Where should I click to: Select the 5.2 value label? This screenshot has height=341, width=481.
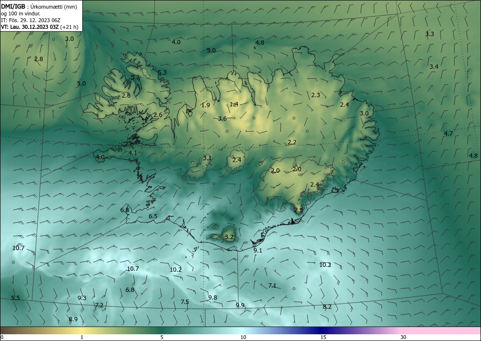tap(136, 77)
